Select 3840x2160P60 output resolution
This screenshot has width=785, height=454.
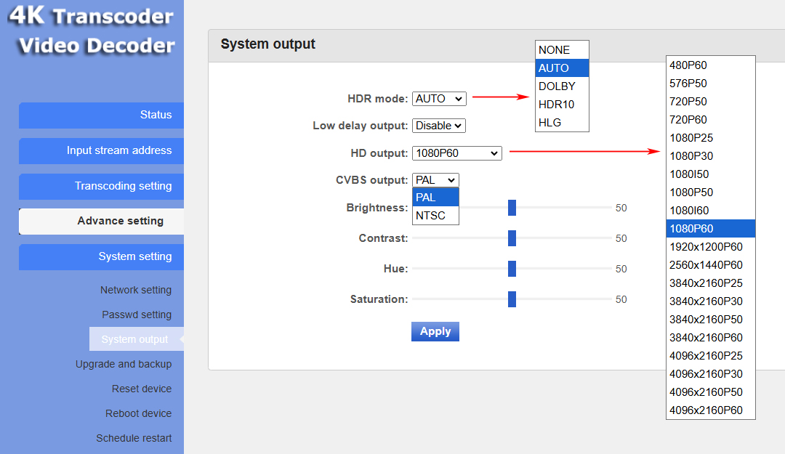pyautogui.click(x=710, y=338)
